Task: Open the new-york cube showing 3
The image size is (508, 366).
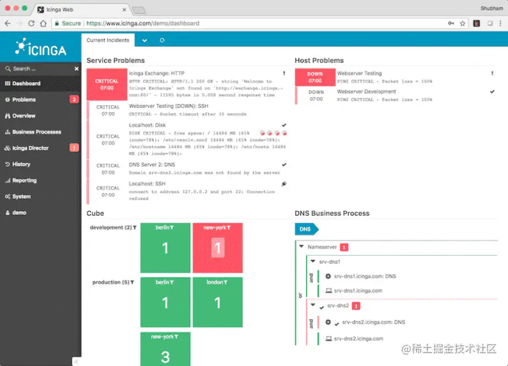Action: (x=165, y=349)
